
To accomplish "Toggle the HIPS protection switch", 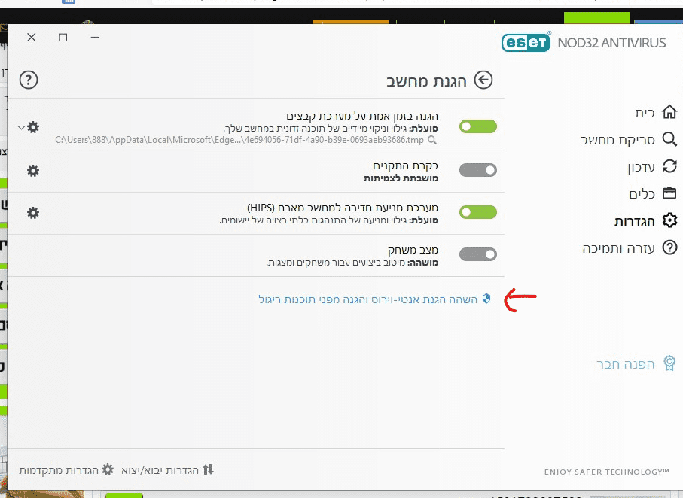I will (478, 212).
